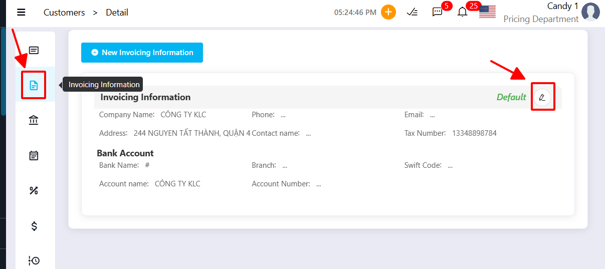Click the Contact name label

pos(276,133)
